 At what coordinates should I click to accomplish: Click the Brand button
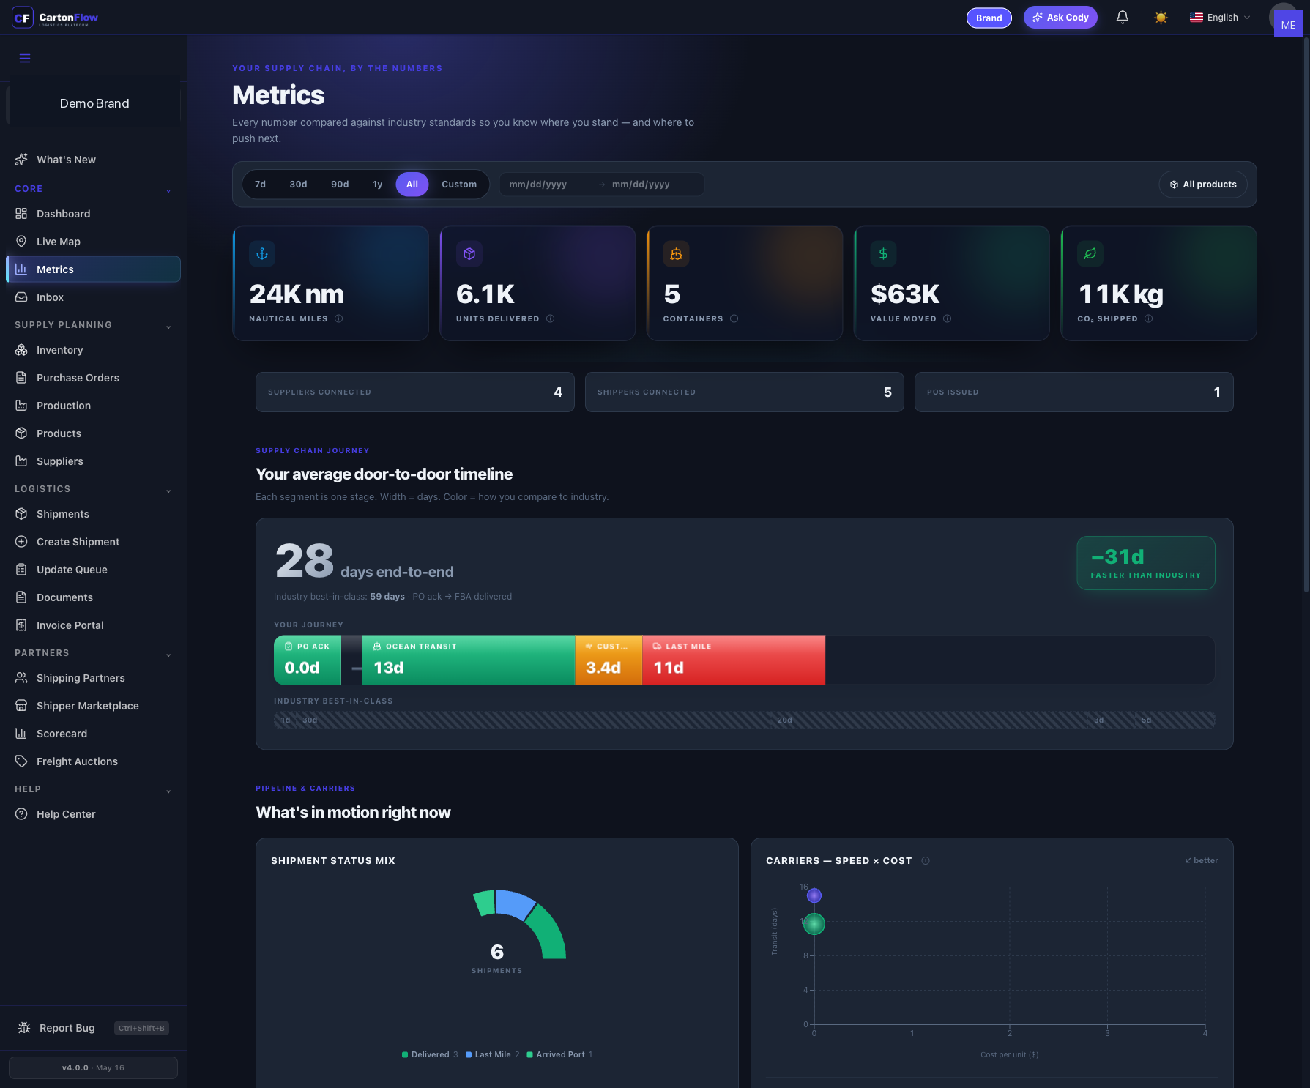point(989,18)
